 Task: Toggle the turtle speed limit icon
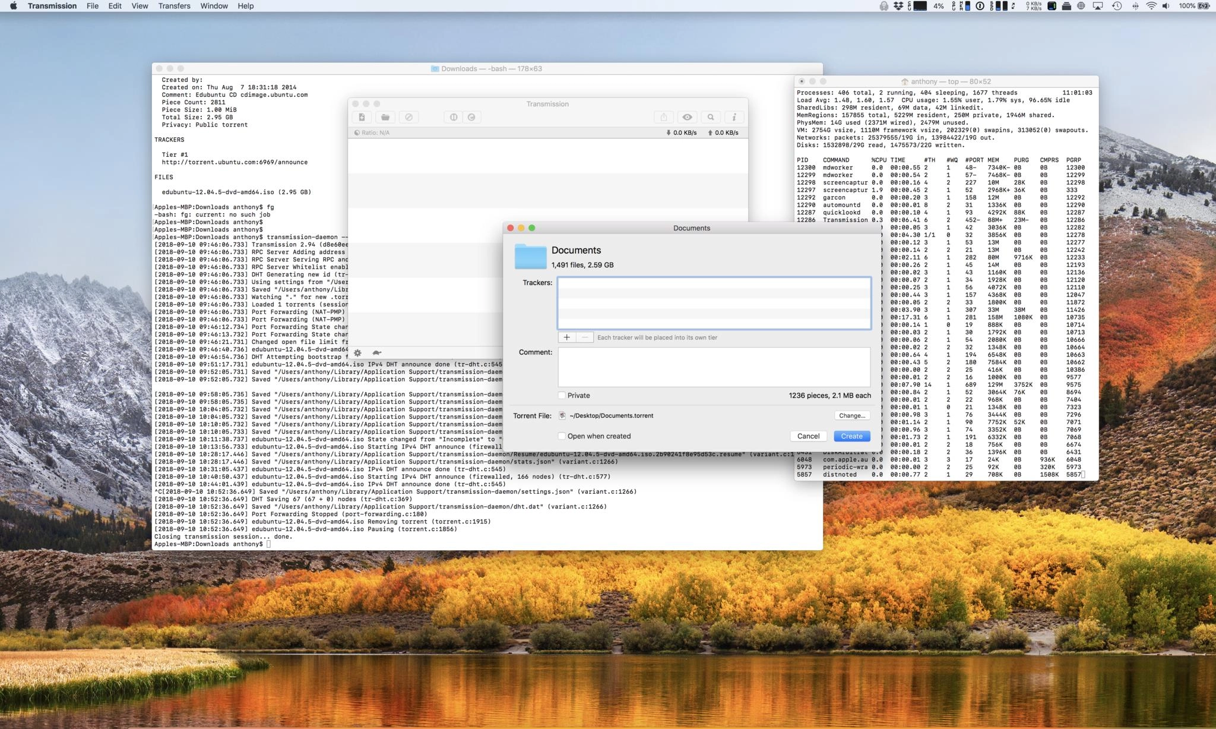click(376, 353)
